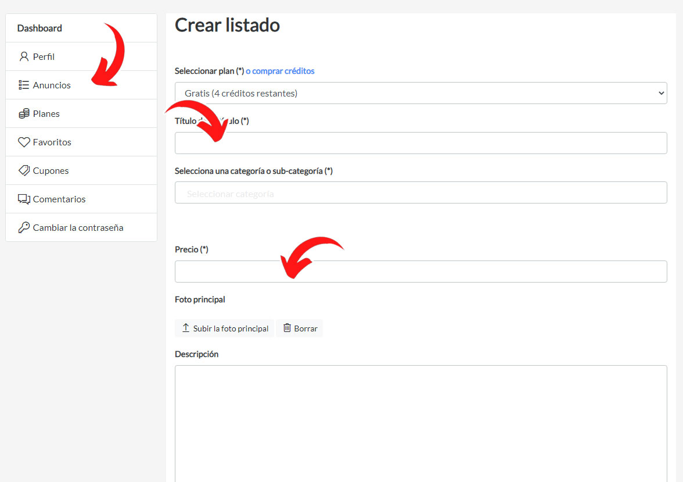Click the Favoritos heart icon
This screenshot has width=683, height=482.
24,142
